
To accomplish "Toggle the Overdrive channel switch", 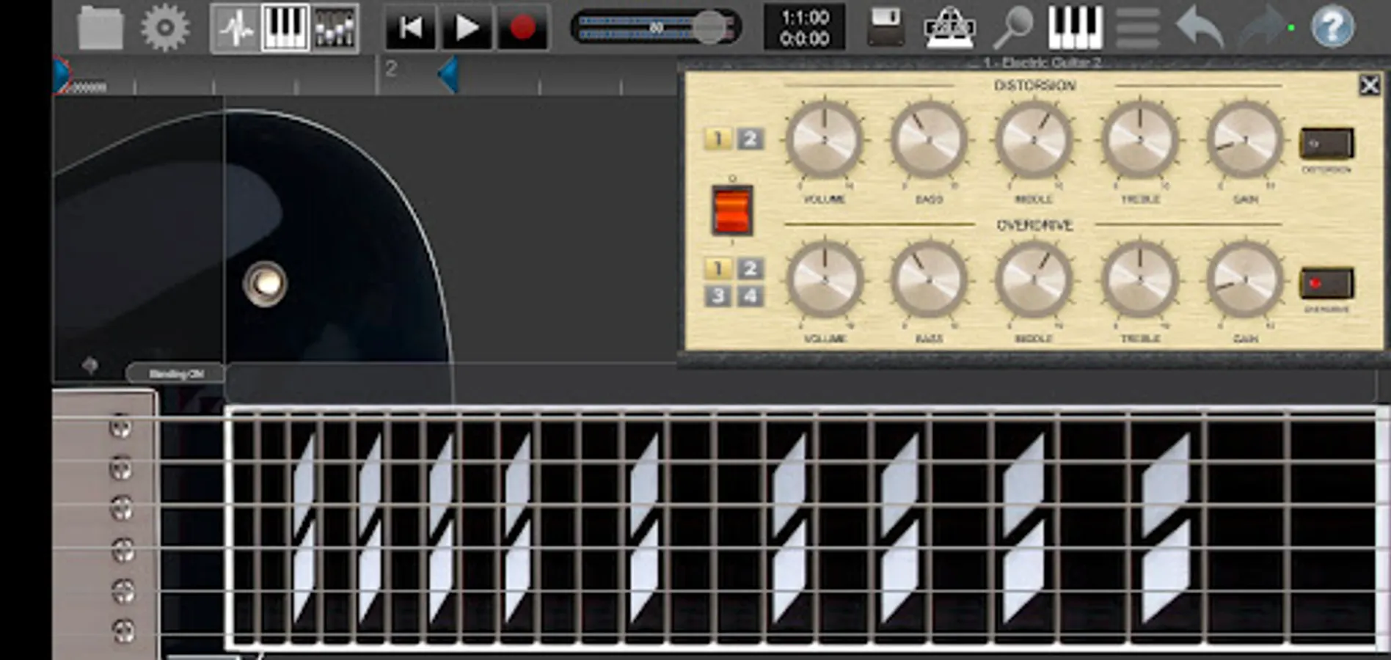I will (1326, 284).
